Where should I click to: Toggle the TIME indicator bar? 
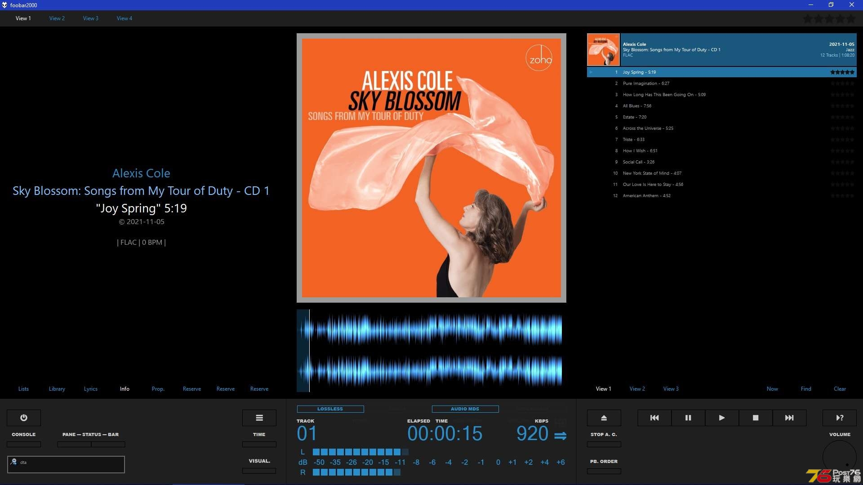click(x=259, y=445)
